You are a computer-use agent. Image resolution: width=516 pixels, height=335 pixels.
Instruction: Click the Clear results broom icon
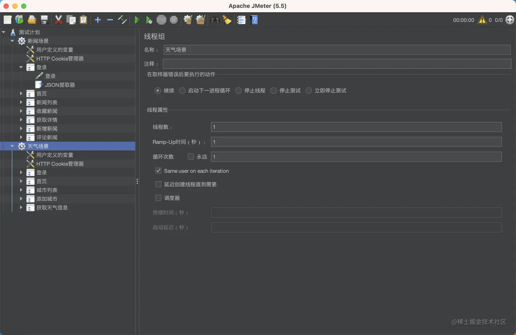[x=188, y=20]
